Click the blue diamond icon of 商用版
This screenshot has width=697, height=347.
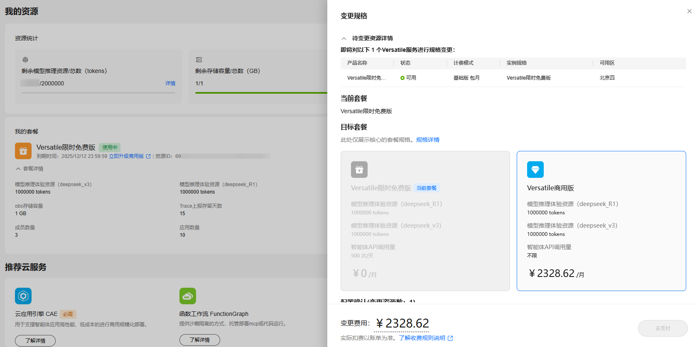[x=535, y=170]
